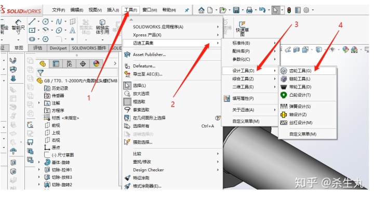Open the 插入(I) menu

[x=113, y=10]
